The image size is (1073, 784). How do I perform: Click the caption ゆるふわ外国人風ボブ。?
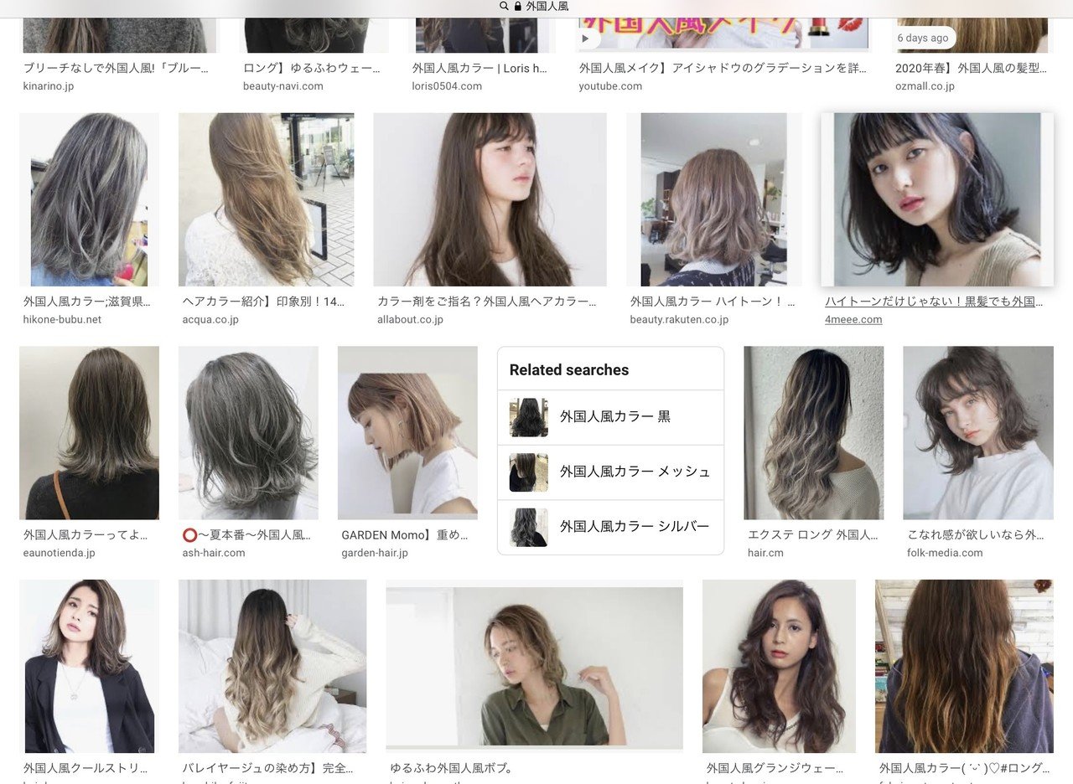(451, 767)
